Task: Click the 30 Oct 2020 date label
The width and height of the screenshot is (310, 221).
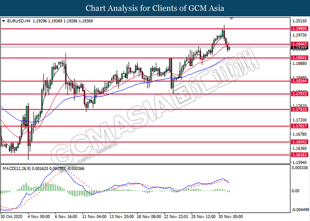Action: point(11,217)
